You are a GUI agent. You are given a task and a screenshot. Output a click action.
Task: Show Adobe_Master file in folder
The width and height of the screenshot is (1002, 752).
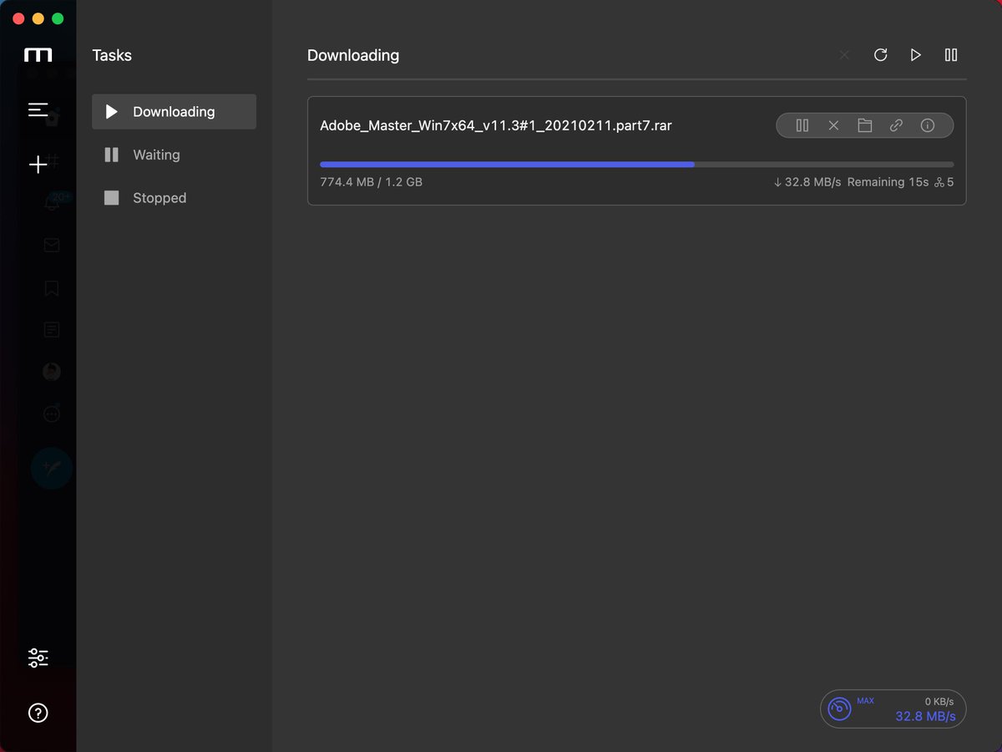865,125
